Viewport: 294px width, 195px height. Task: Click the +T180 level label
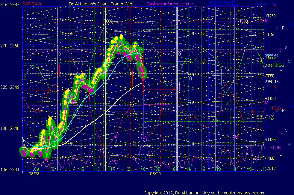[x=270, y=98]
